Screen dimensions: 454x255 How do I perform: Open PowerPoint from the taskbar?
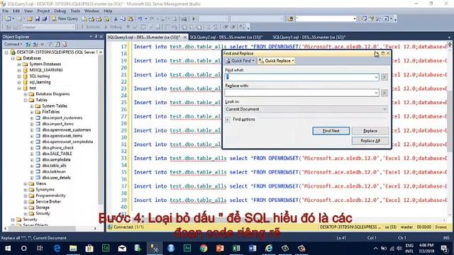(x=220, y=249)
